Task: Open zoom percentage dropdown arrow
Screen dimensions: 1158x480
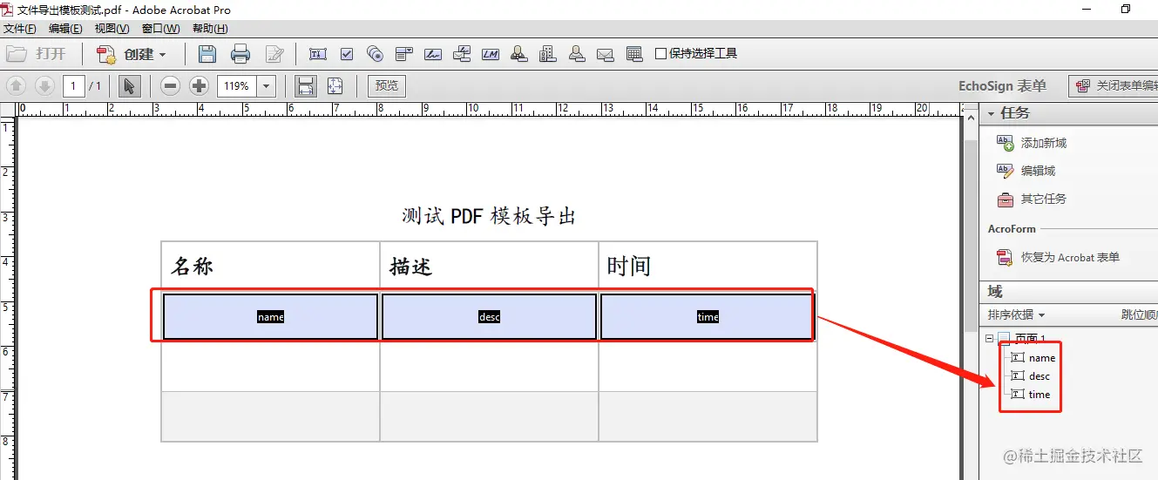Action: [267, 85]
